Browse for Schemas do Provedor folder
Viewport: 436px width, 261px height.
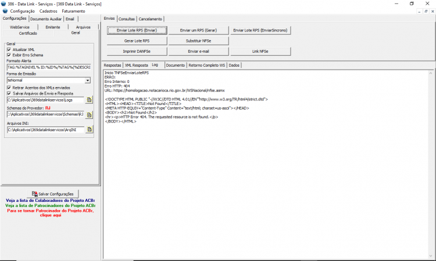pos(89,115)
